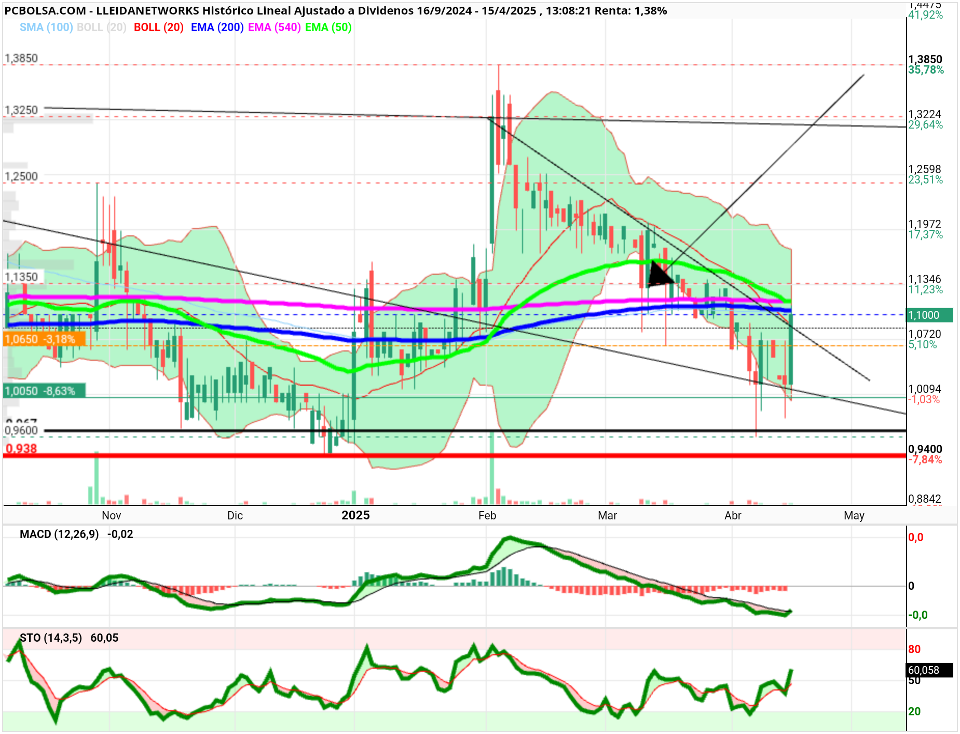Click the STO (14,3,5) indicator title
Screen dimensions: 960x734
(51, 638)
